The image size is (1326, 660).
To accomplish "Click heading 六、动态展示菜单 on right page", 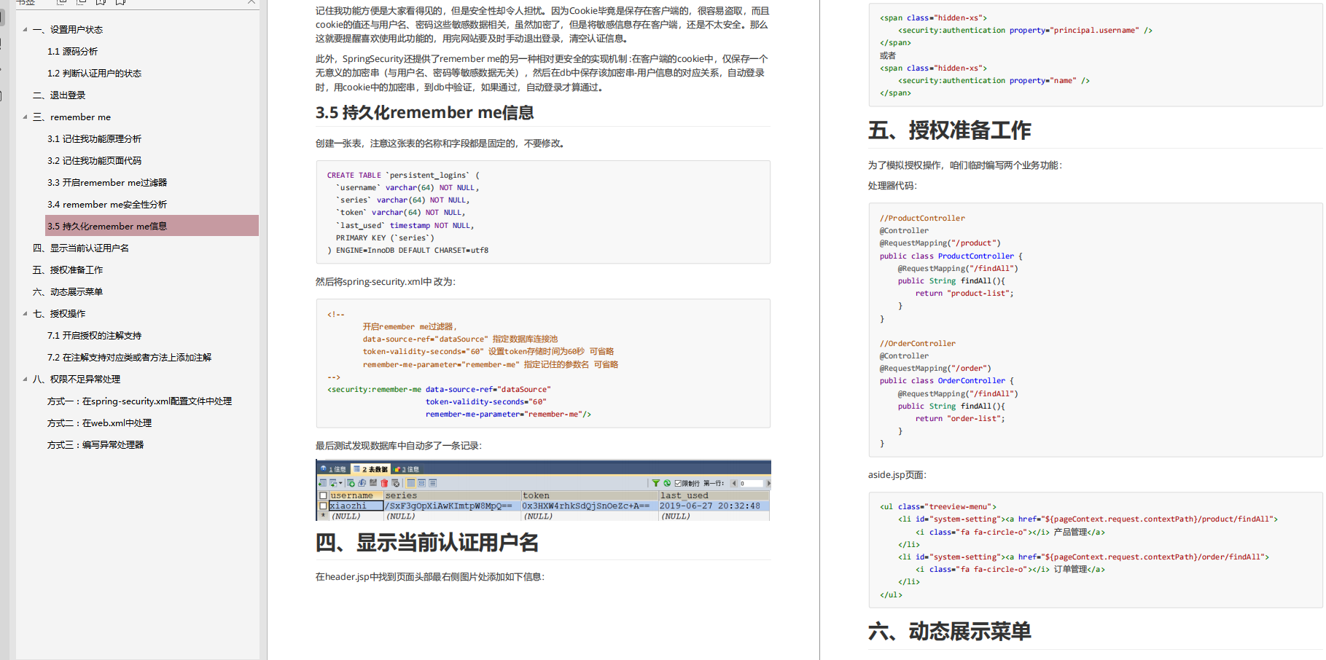I will 949,631.
